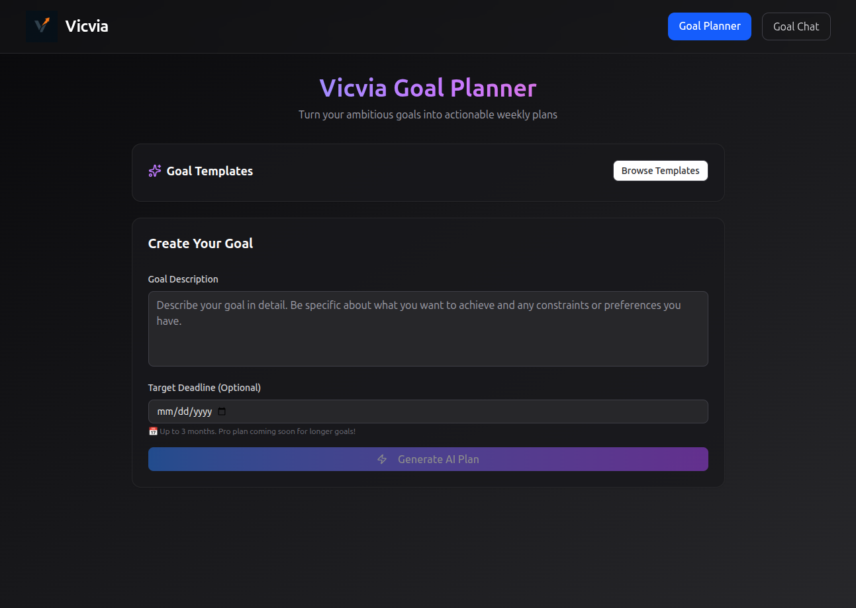Click the Vicvia brand name text
Image resolution: width=856 pixels, height=608 pixels.
(87, 26)
